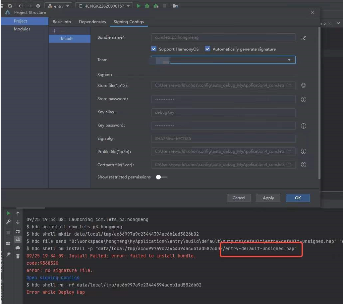Image resolution: width=343 pixels, height=304 pixels.
Task: Select Project in the left sidebar
Action: [25, 21]
